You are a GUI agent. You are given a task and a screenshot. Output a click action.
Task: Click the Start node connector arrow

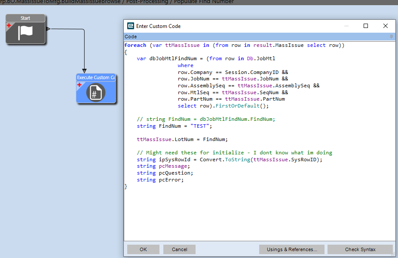(x=48, y=29)
